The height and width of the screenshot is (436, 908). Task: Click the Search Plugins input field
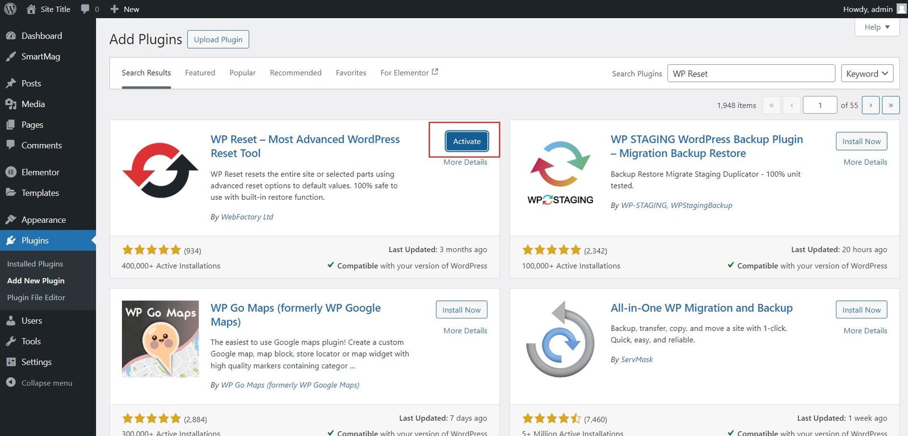pos(750,74)
